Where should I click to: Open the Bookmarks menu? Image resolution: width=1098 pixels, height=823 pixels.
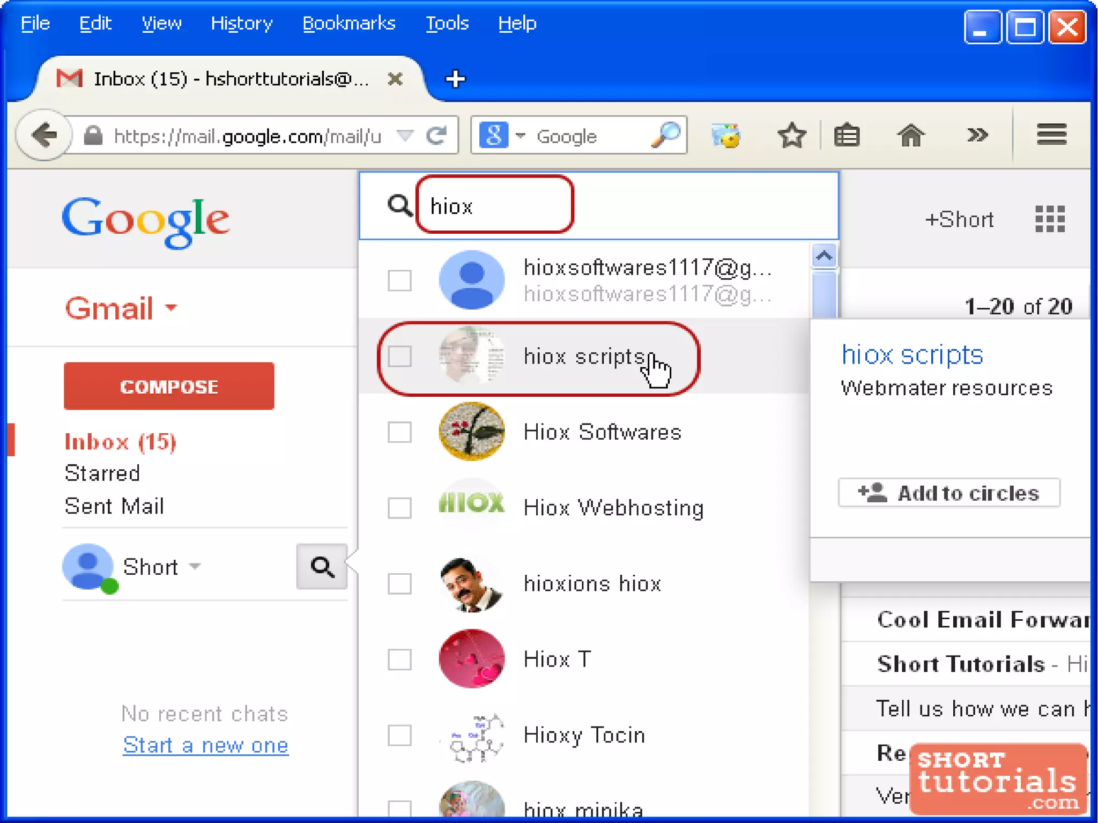(348, 24)
